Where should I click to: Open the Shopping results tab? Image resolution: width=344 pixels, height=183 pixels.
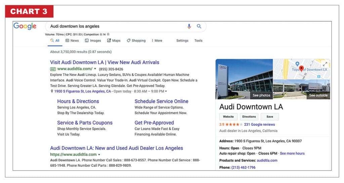136,41
